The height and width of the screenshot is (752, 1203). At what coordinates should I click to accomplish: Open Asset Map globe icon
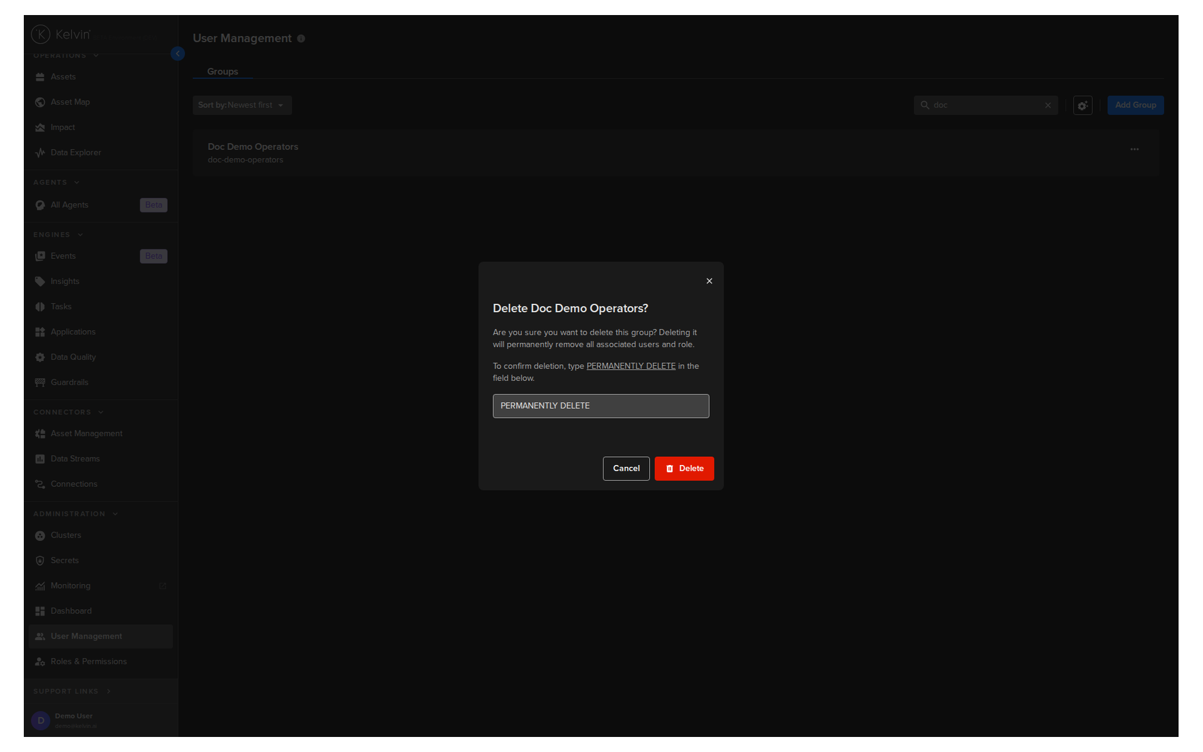click(x=40, y=102)
